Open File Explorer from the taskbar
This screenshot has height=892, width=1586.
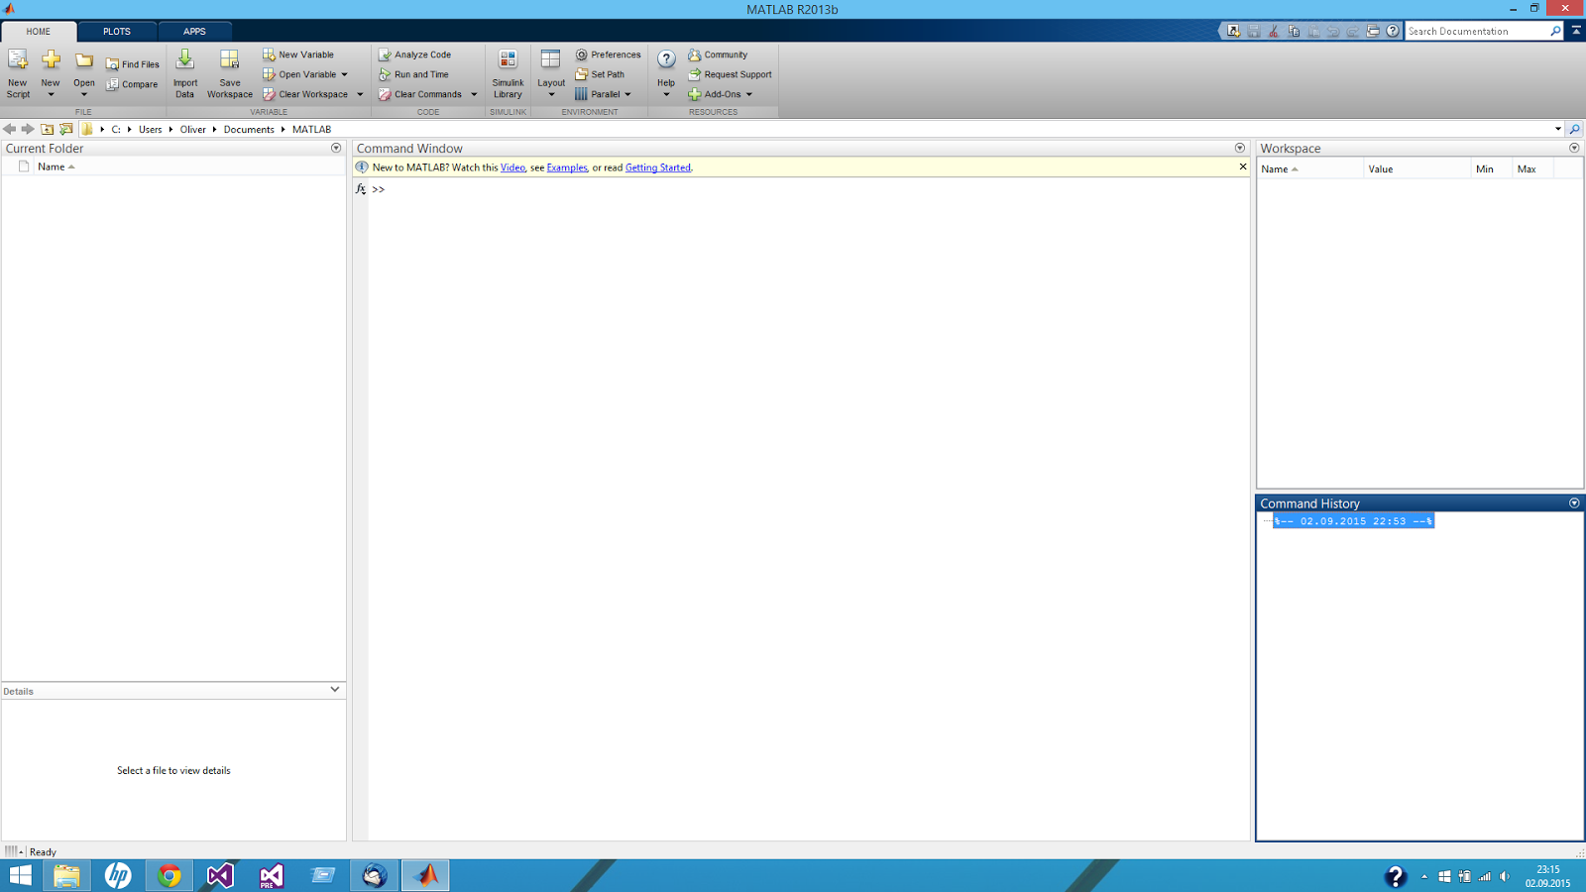point(66,875)
